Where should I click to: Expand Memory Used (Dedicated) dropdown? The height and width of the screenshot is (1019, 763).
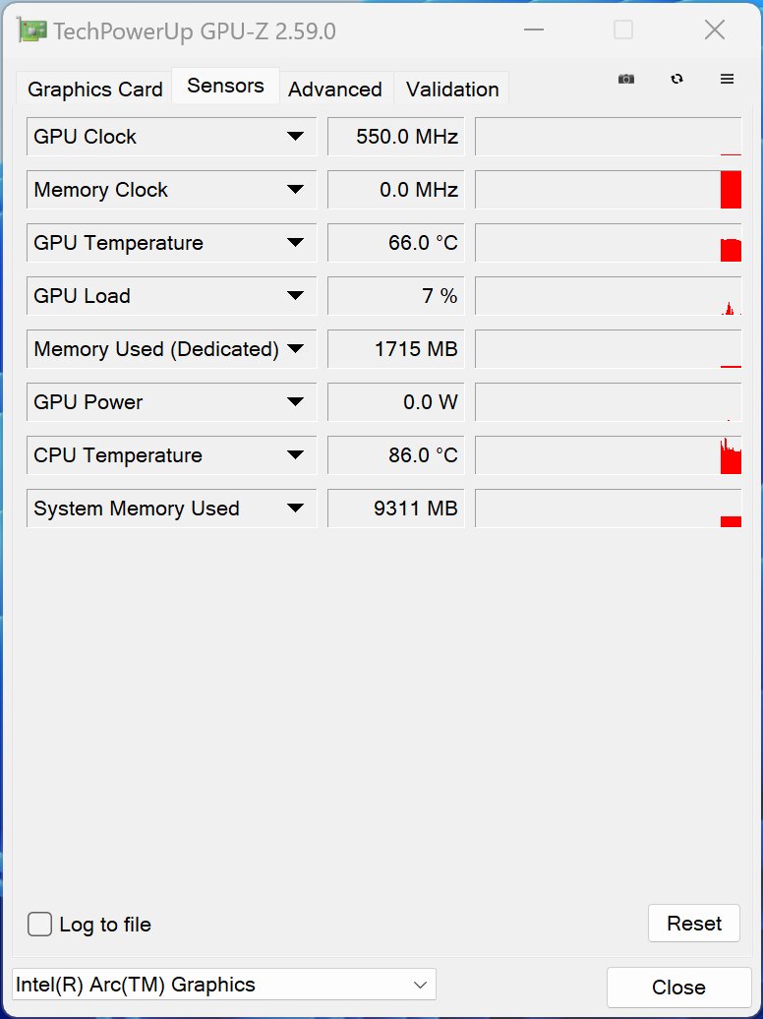click(x=295, y=349)
